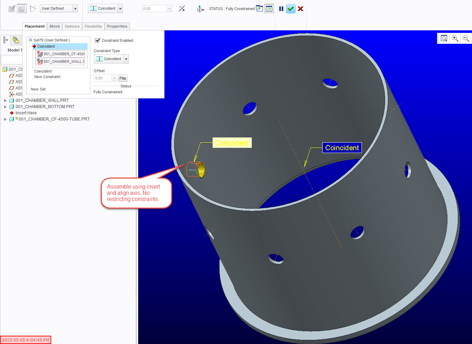Switch to the Placement tab
Screen dimensions: 472x344
[35, 26]
